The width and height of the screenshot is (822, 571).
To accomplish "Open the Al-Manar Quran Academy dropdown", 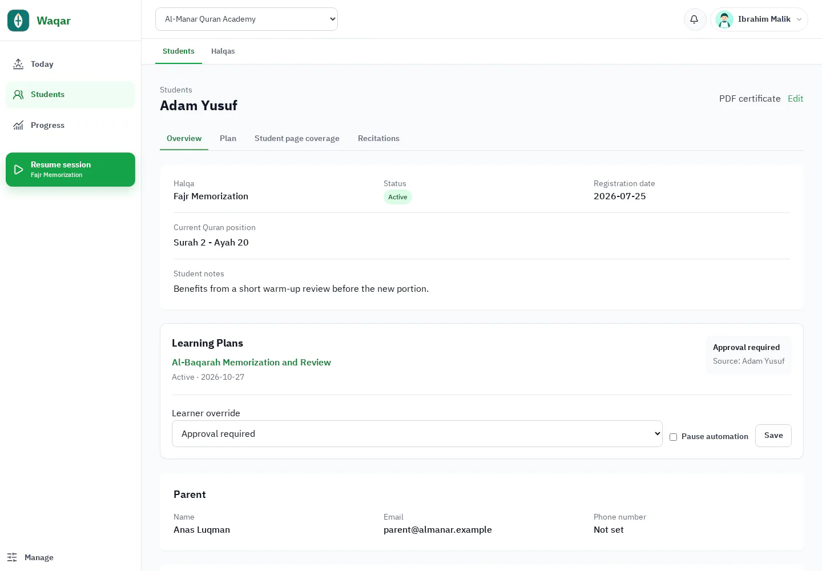I will click(x=247, y=19).
